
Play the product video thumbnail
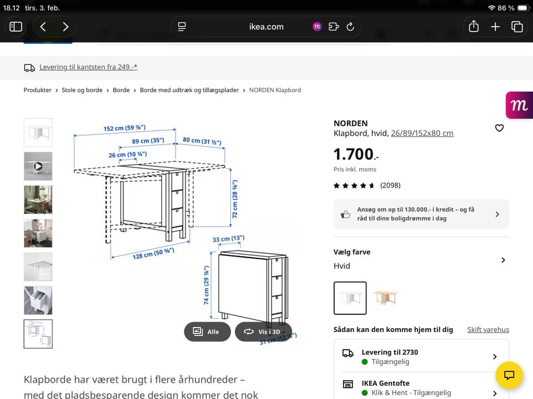point(38,166)
